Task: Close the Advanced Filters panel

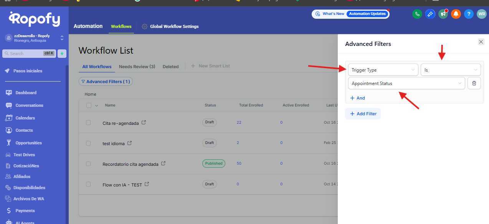Action: 481,42
